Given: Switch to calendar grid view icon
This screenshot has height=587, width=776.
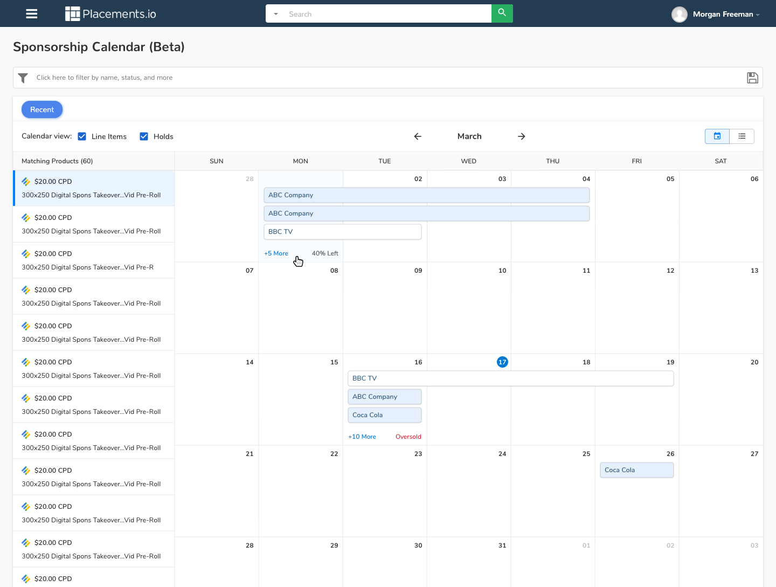Looking at the screenshot, I should click(x=717, y=136).
